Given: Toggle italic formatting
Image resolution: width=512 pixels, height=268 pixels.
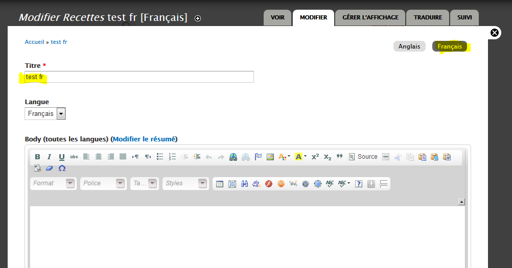Looking at the screenshot, I should 49,157.
